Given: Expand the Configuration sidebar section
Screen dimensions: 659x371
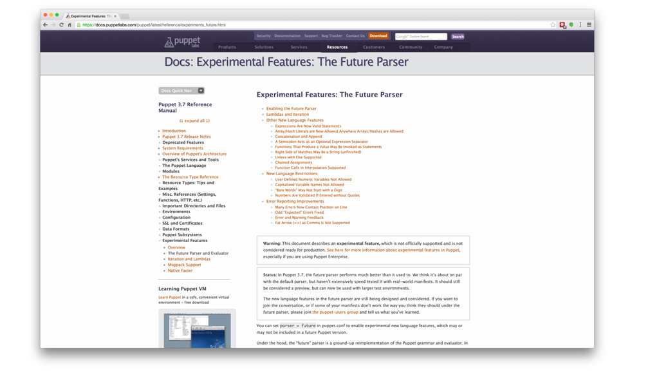Looking at the screenshot, I should point(176,218).
